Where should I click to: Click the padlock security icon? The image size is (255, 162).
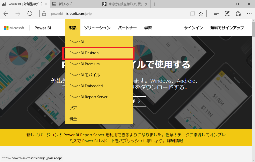(44, 13)
